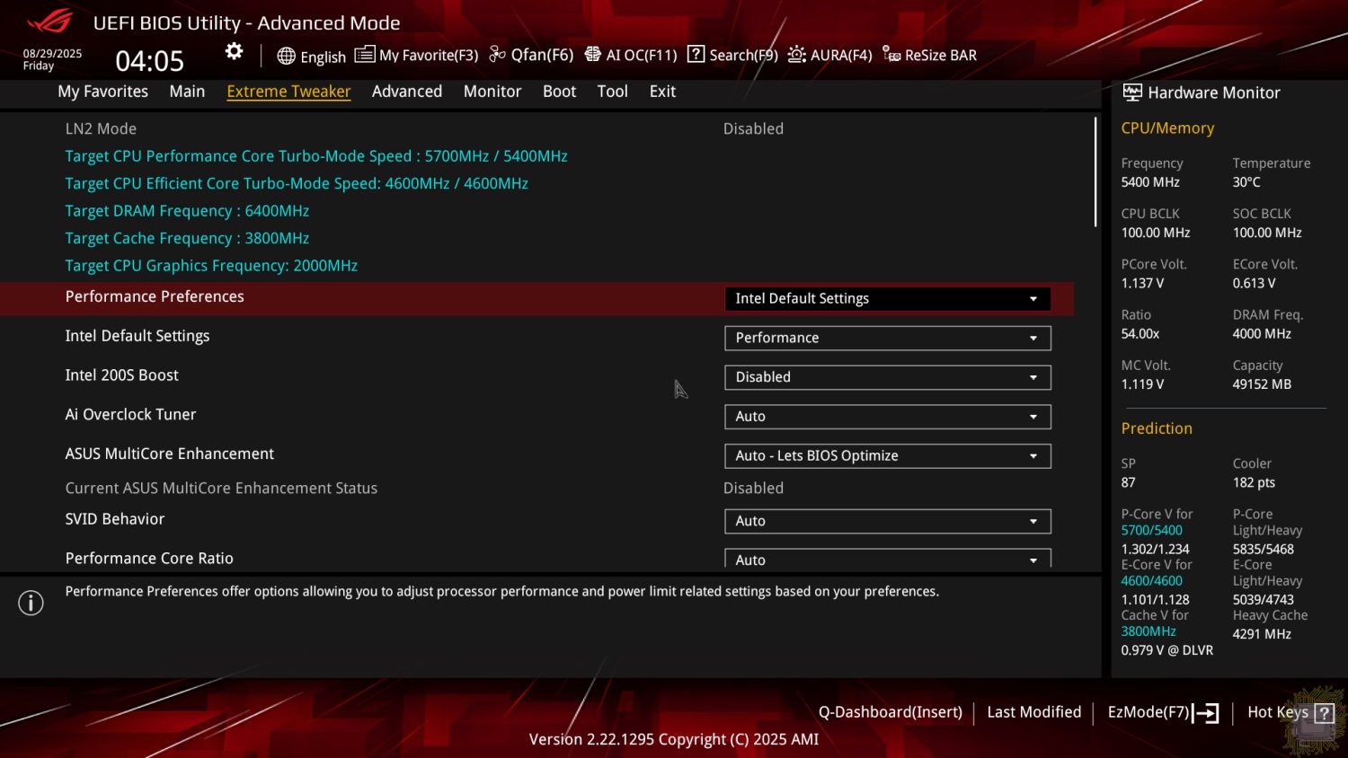This screenshot has height=758, width=1348.
Task: Expand Performance Preferences dropdown
Action: 887,299
